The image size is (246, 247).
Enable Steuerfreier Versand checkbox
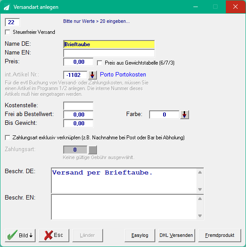point(7,32)
